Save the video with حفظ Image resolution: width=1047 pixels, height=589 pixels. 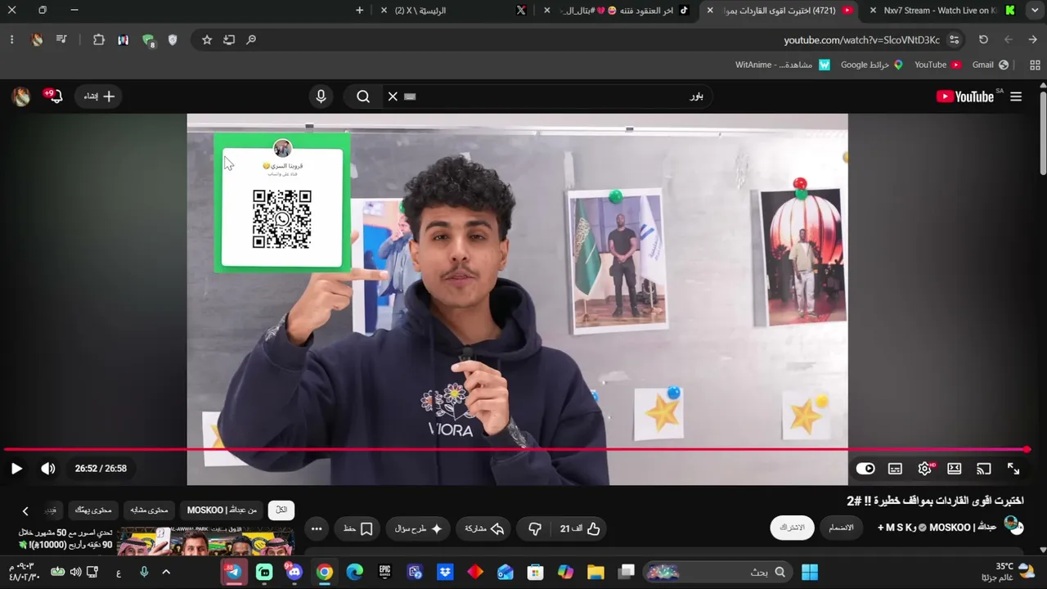tap(358, 529)
